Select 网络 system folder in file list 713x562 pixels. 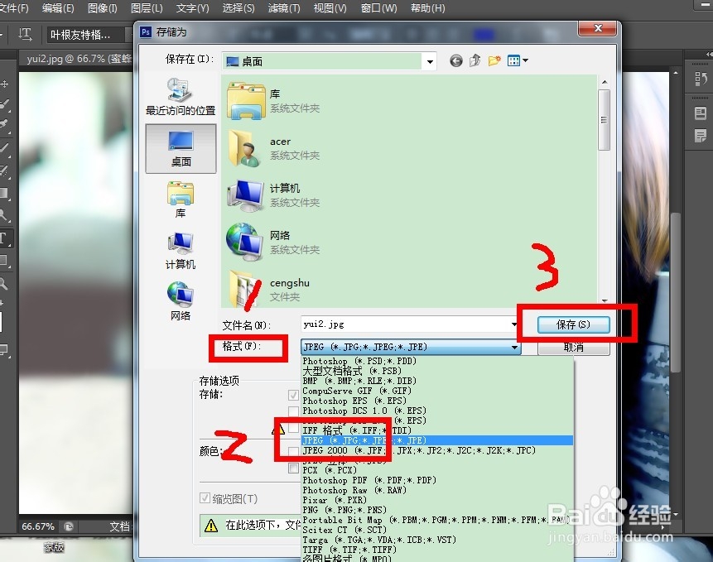[274, 243]
